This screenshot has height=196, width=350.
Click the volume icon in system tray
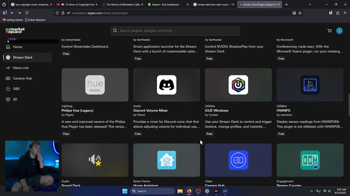(329, 191)
